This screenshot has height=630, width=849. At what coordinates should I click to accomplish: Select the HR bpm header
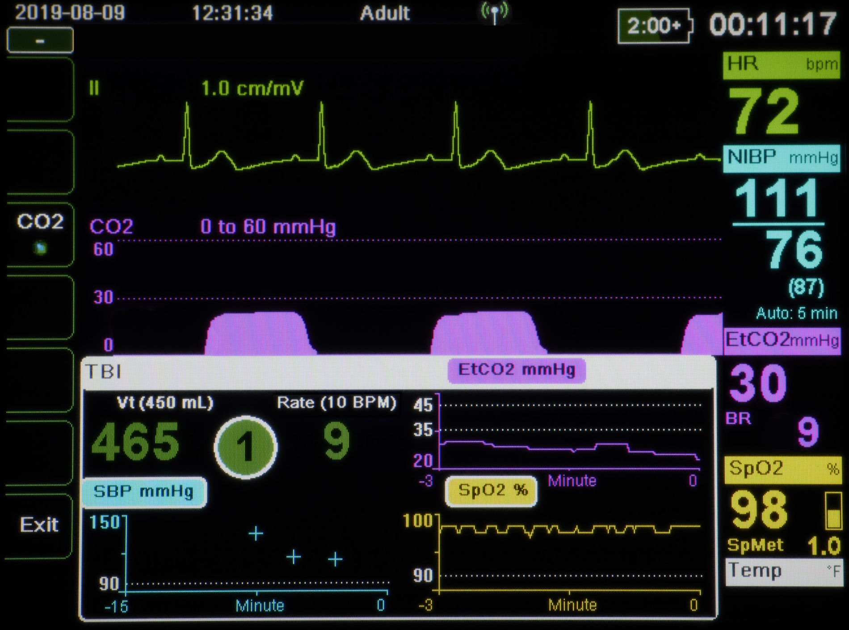point(782,65)
